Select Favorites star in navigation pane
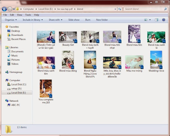The height and width of the screenshot is (136, 170). pos(7,27)
